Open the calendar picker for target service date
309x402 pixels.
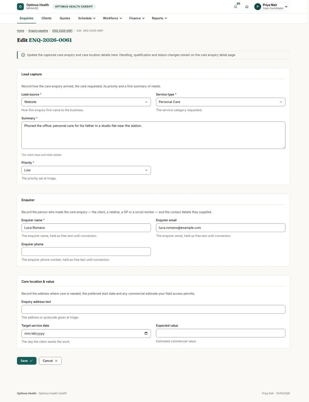click(146, 333)
